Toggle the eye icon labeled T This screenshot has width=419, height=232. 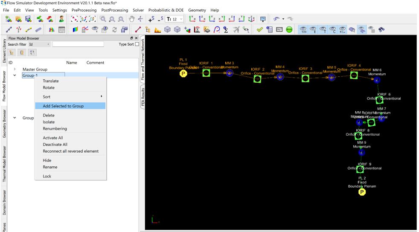tap(323, 29)
